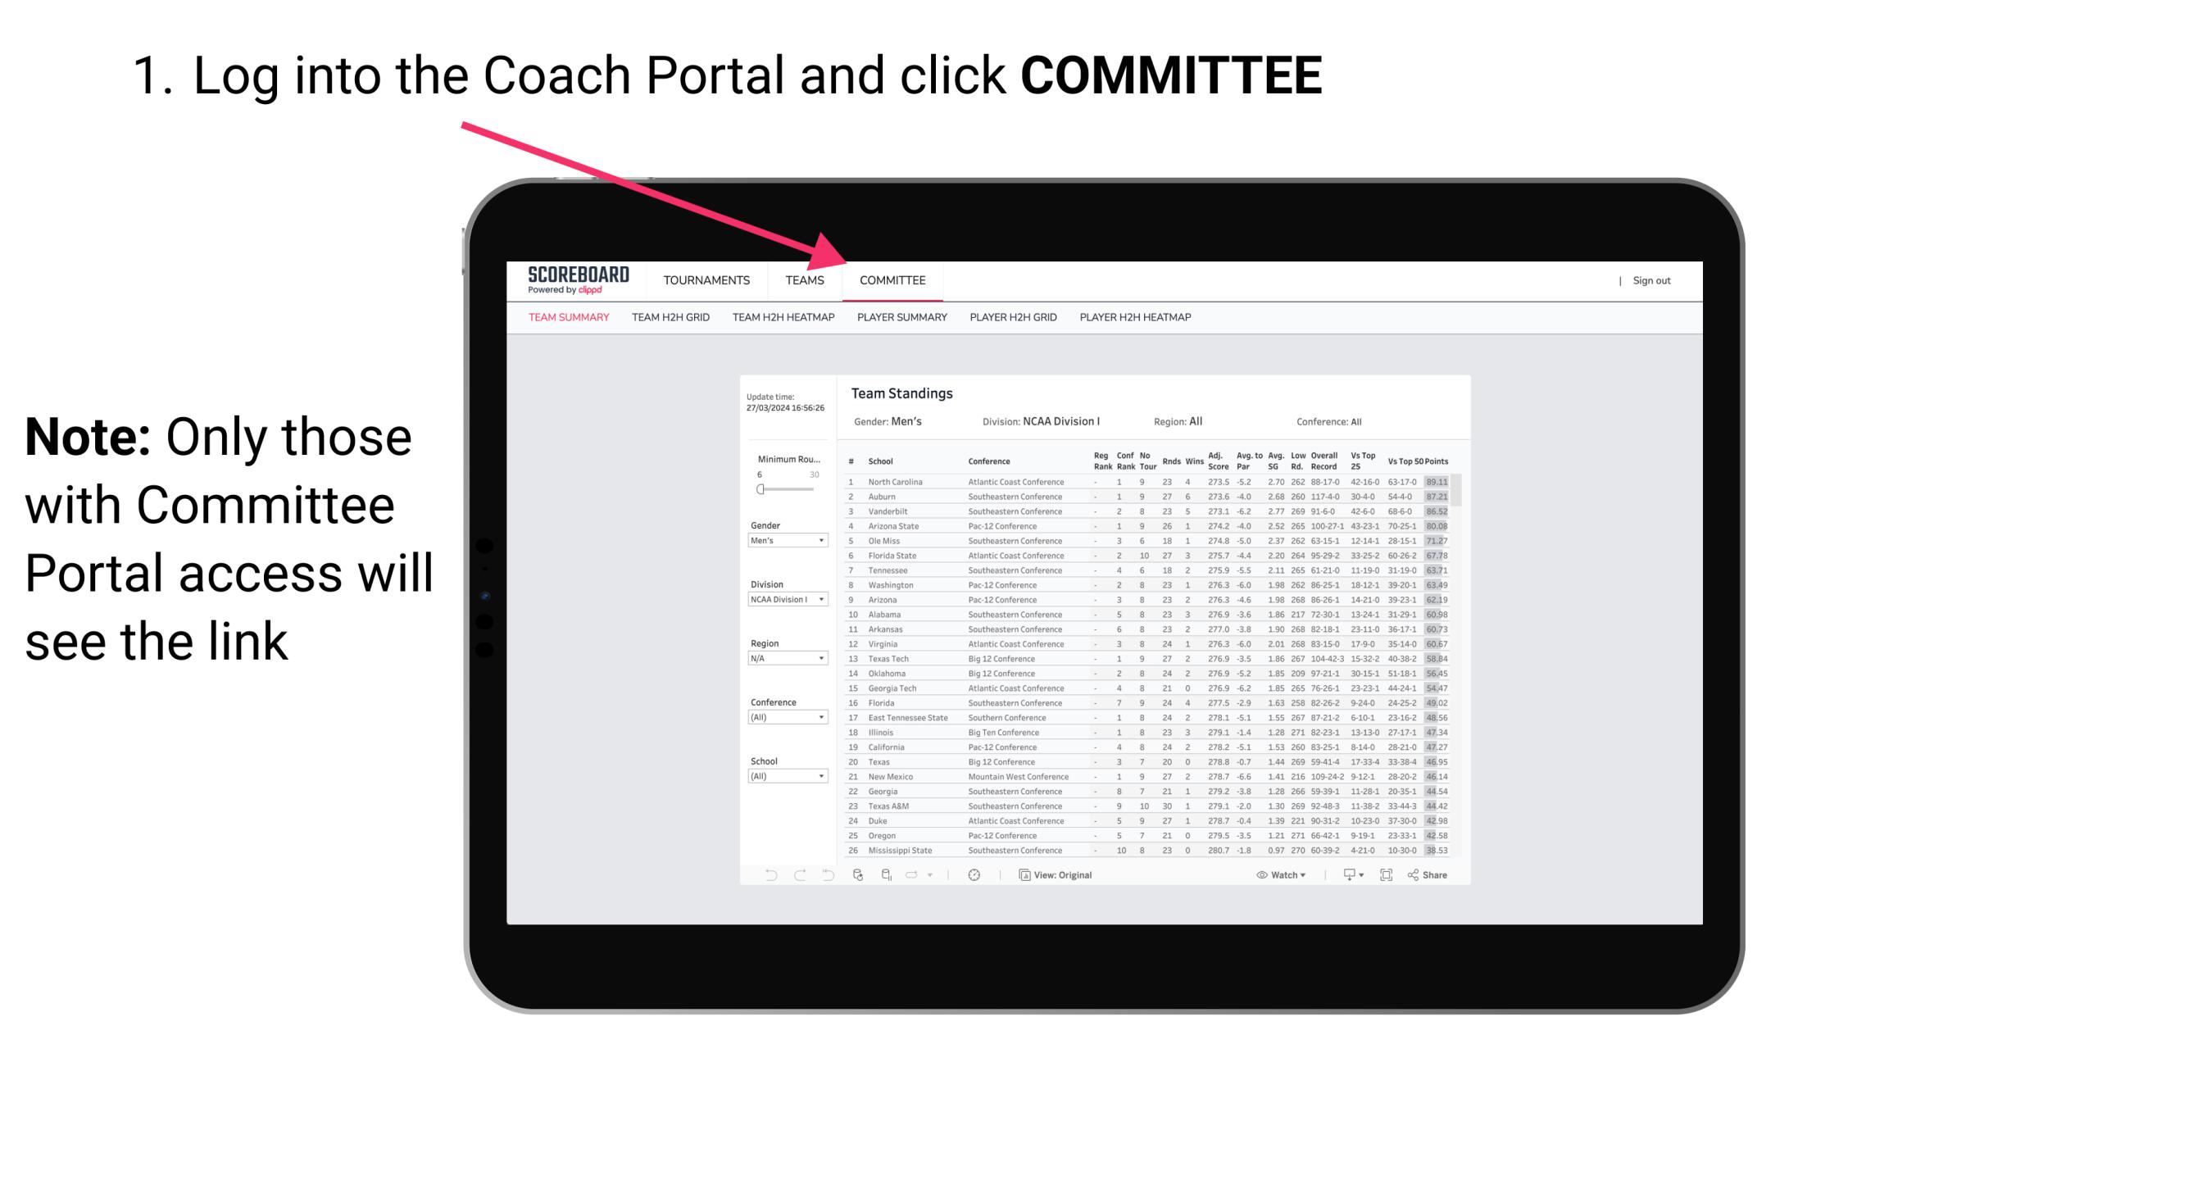Click the download/export icon
Screen dimensions: 2202x1185
pyautogui.click(x=1346, y=874)
